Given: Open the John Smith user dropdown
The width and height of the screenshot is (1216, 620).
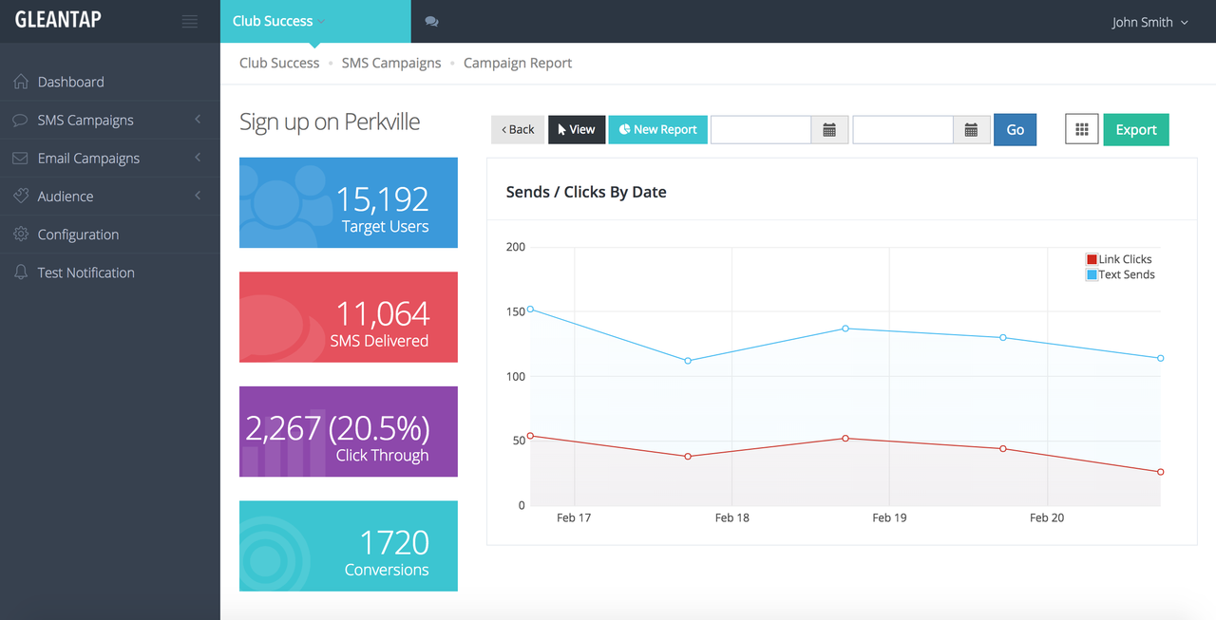Looking at the screenshot, I should tap(1150, 22).
